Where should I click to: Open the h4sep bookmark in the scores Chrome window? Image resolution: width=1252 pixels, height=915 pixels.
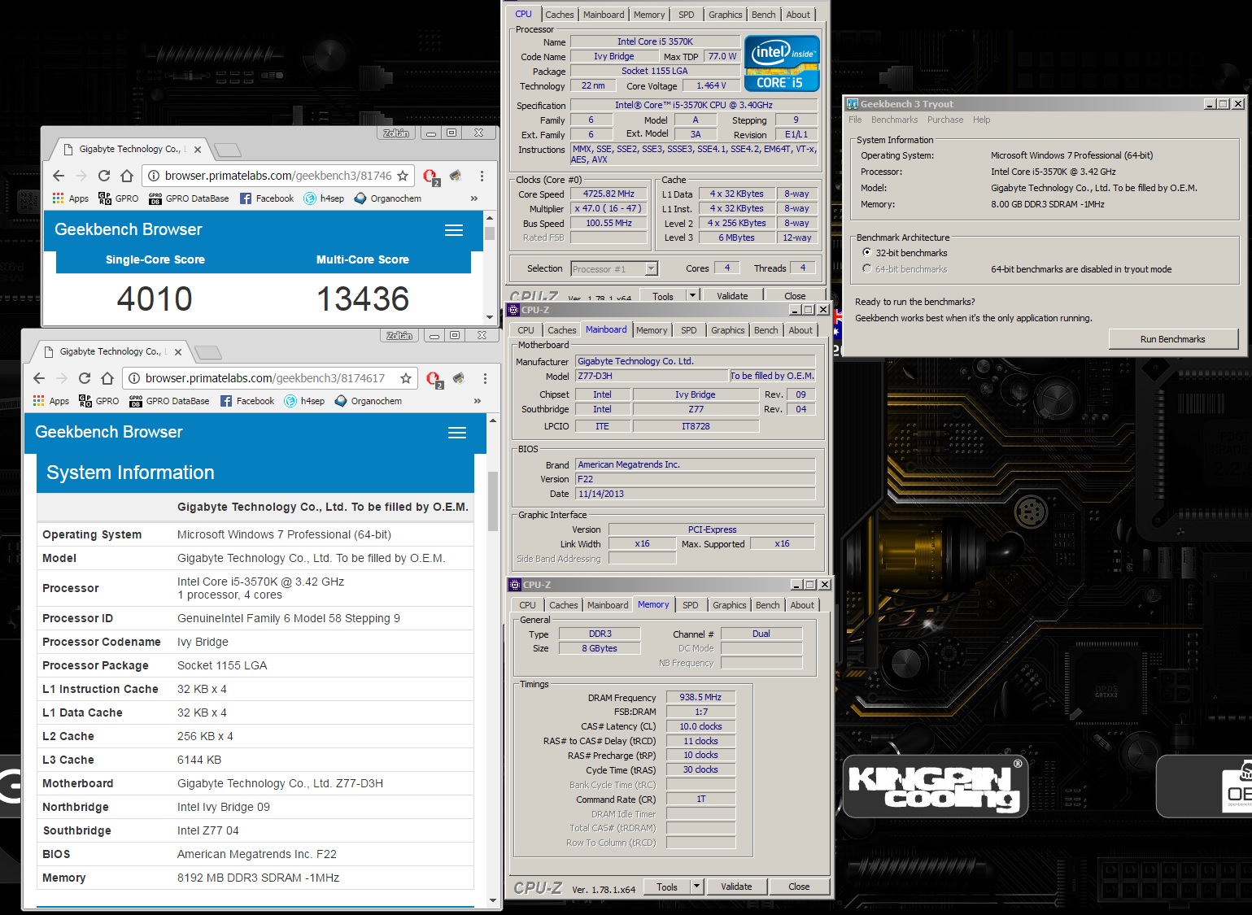tap(324, 198)
